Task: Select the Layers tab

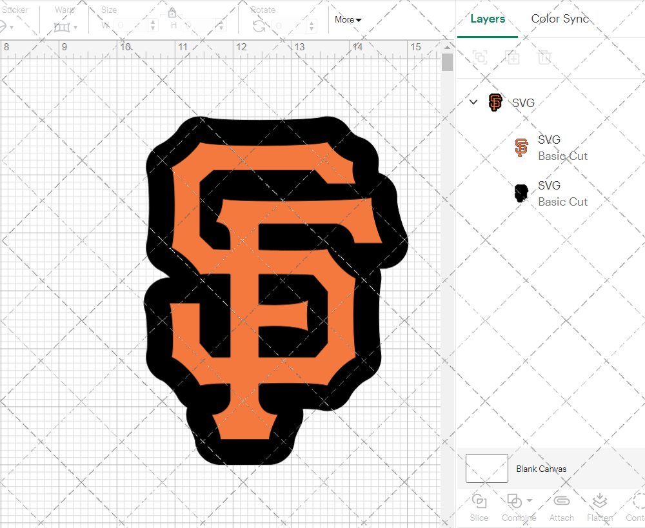Action: pyautogui.click(x=488, y=19)
